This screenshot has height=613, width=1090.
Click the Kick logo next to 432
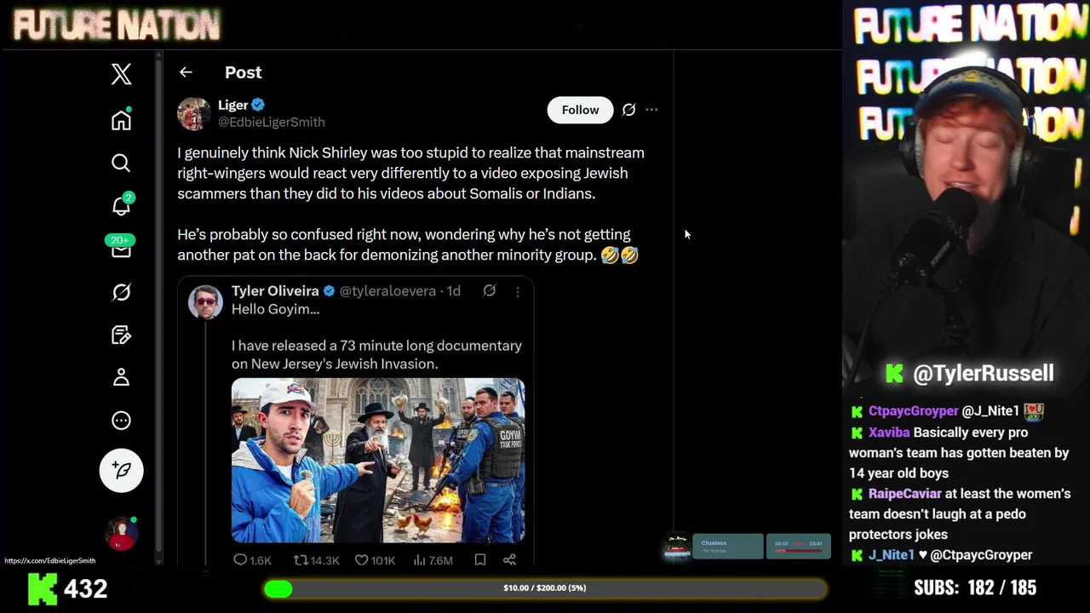tap(42, 588)
